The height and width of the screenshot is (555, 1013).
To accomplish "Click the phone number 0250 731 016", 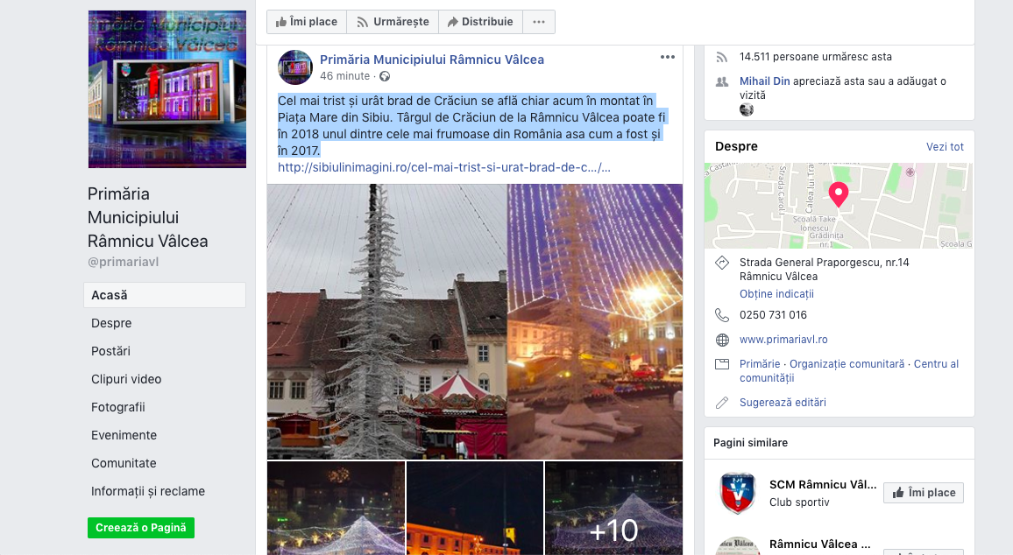I will click(773, 315).
